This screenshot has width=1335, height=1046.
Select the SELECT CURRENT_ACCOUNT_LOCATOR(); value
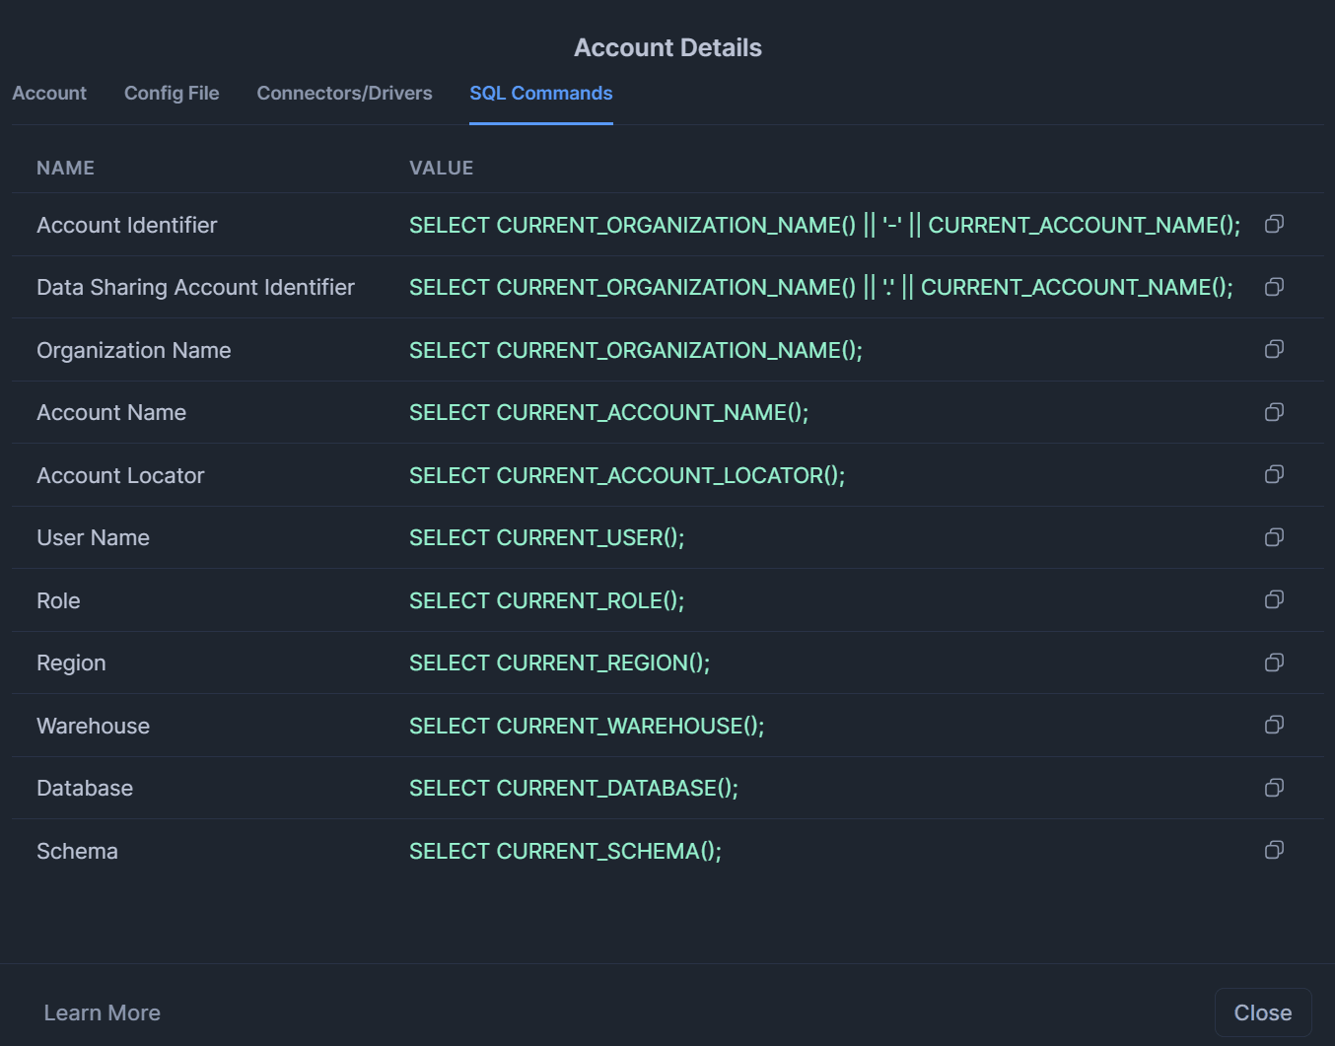pyautogui.click(x=627, y=475)
